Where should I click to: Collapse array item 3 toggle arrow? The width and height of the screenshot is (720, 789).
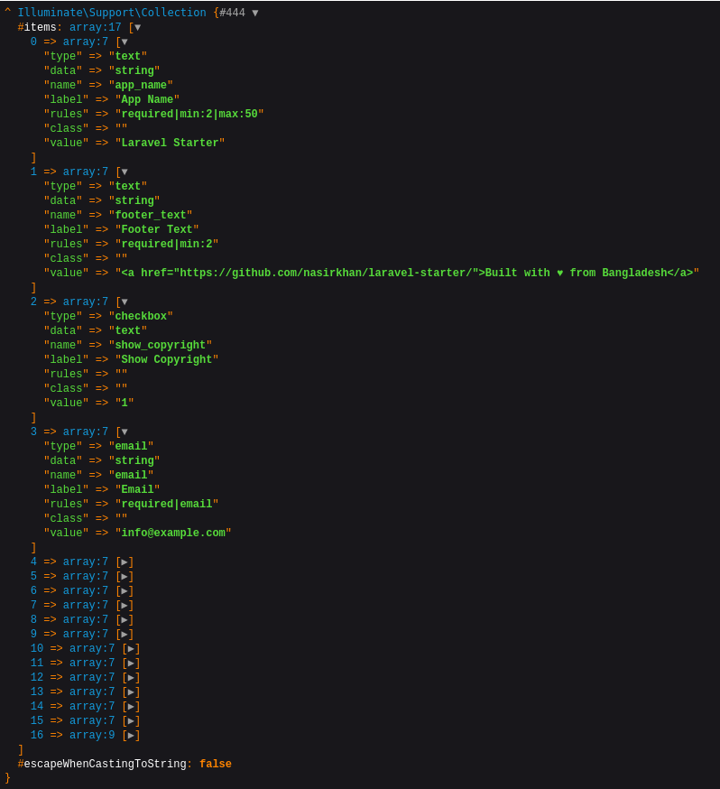coord(125,432)
